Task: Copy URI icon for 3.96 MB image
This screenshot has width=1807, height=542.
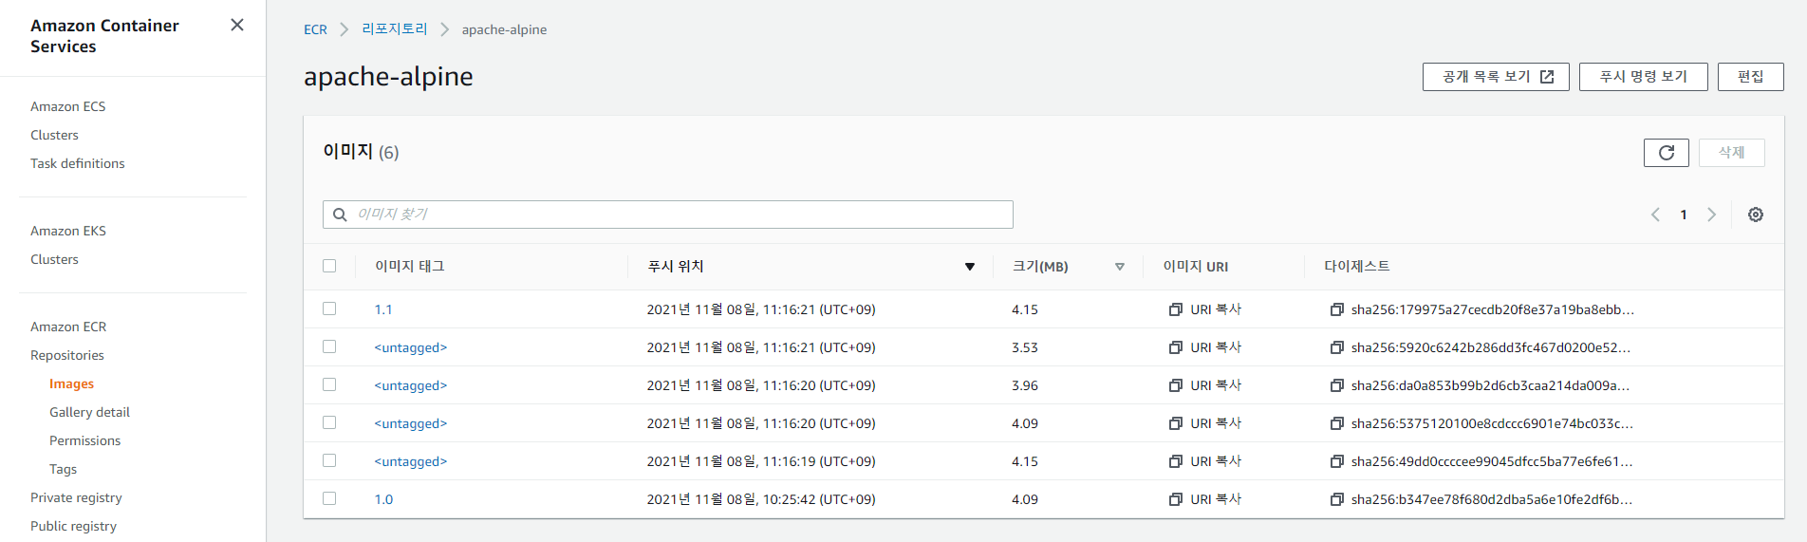Action: 1176,385
